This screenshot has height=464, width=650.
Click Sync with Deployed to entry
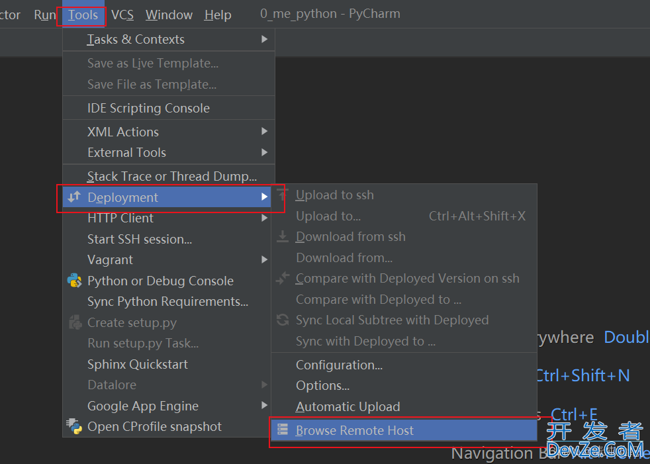tap(404, 342)
